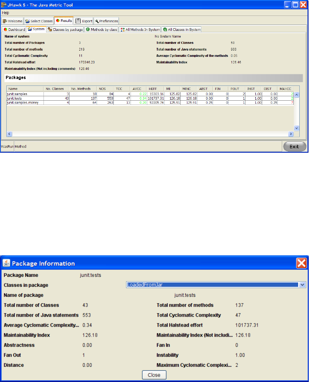Click the Packages section header
Viewport: 309px width, 382px height.
coord(154,78)
